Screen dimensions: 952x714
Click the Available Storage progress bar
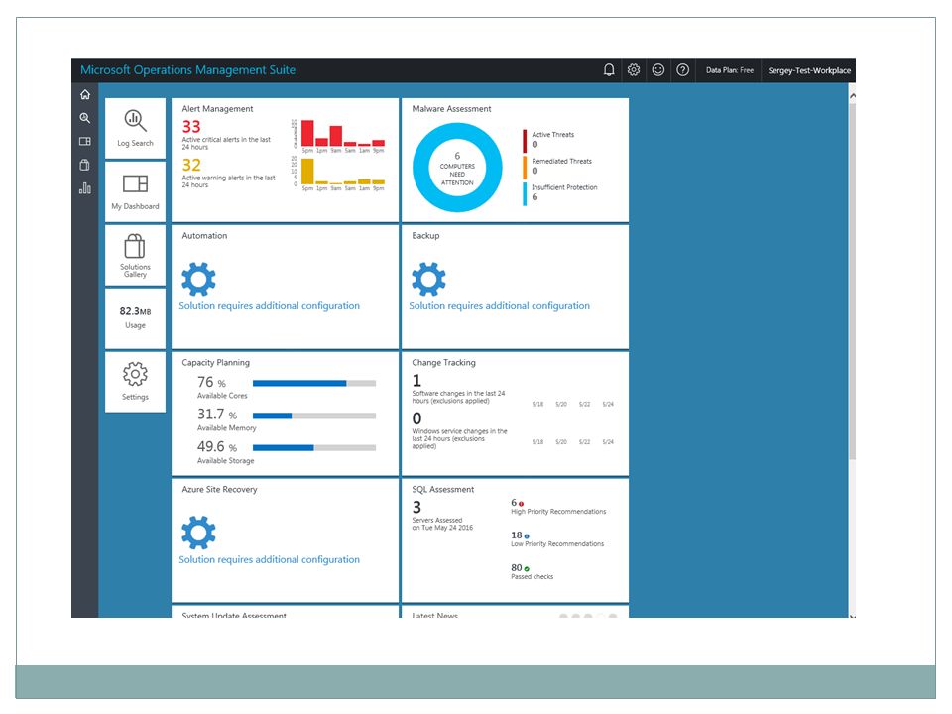[314, 448]
